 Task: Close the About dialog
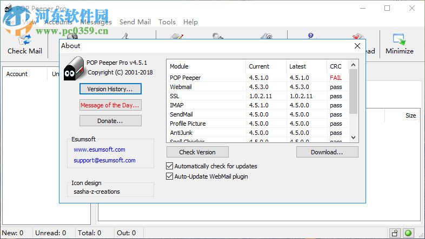click(x=357, y=46)
